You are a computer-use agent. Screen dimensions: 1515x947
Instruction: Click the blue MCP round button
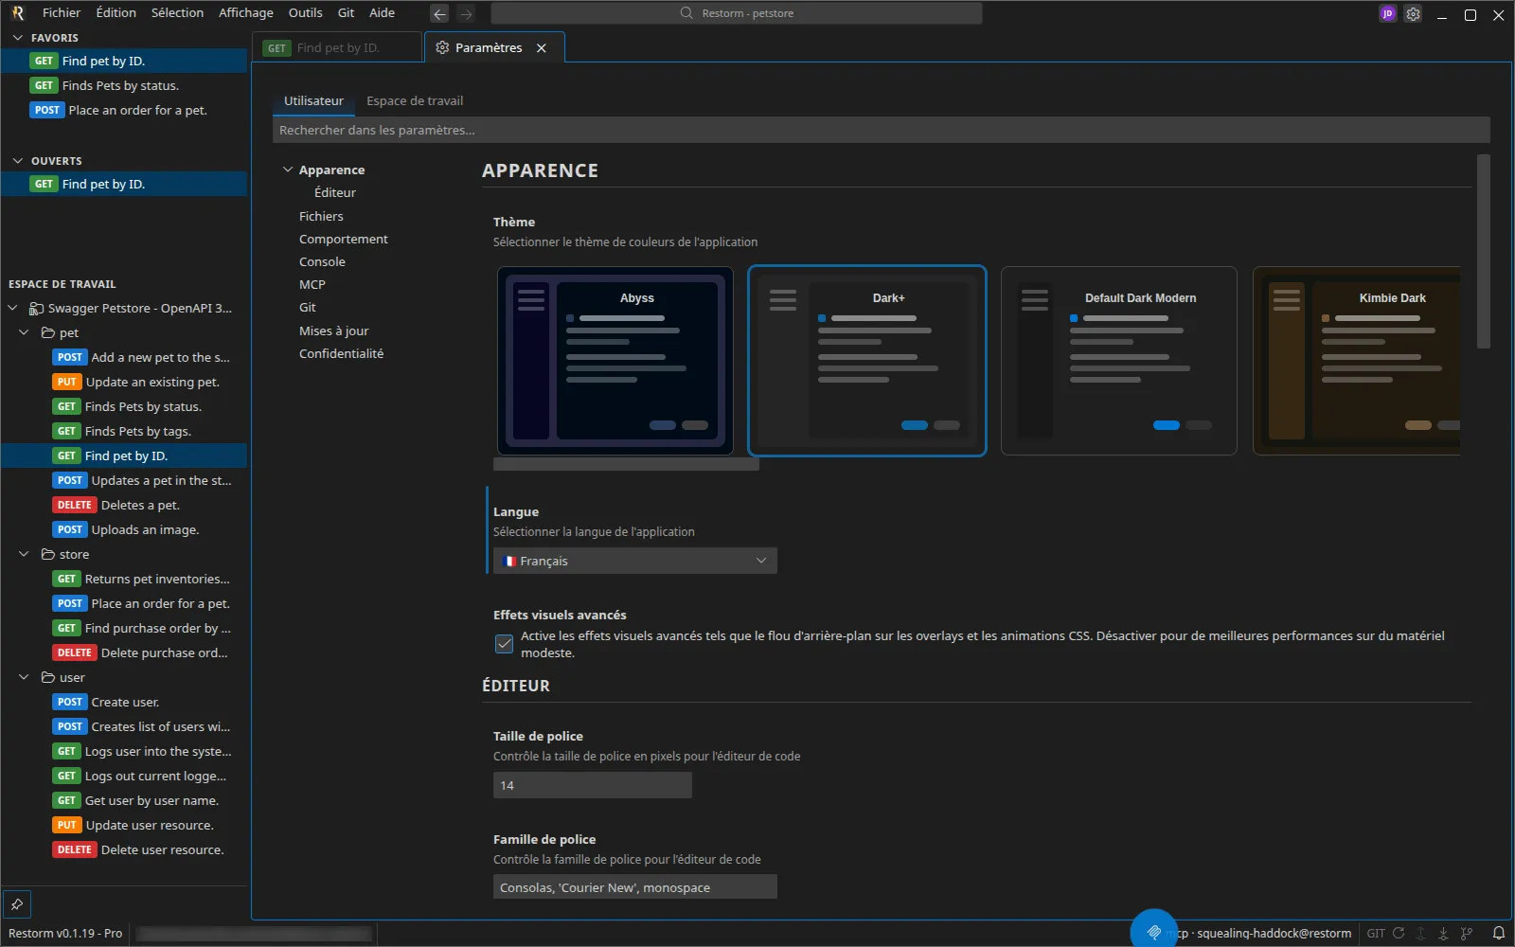coord(1153,932)
